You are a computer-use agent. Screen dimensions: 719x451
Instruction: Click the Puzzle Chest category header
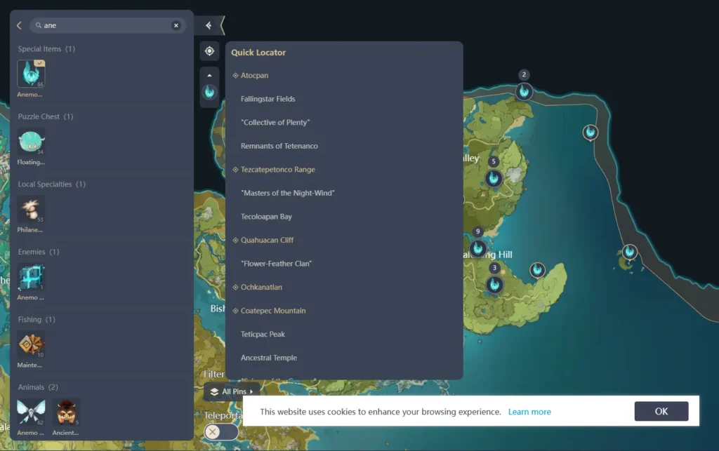[46, 116]
